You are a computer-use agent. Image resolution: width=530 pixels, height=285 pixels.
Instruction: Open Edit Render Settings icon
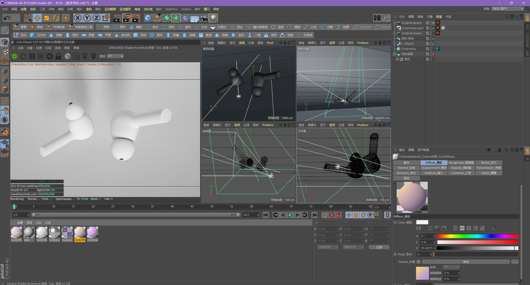(136, 18)
